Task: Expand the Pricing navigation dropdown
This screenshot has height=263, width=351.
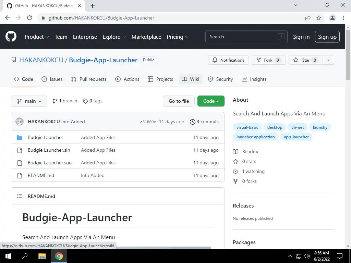Action: 178,37
